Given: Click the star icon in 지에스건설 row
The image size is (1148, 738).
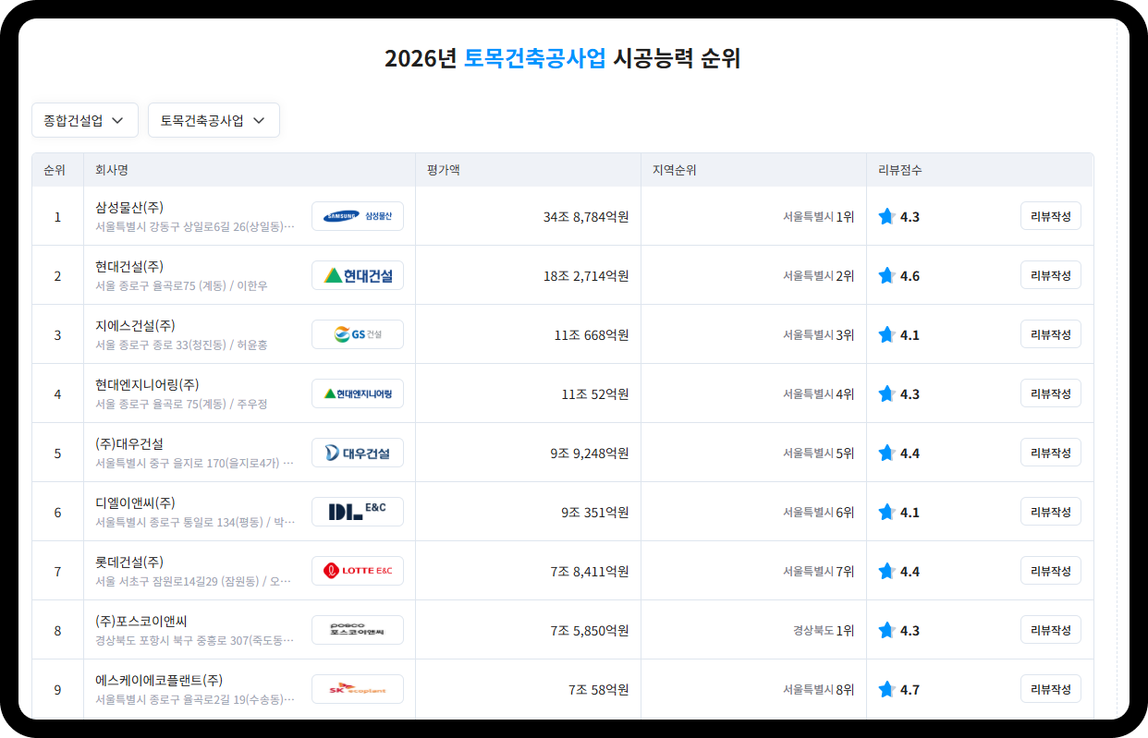Looking at the screenshot, I should tap(887, 334).
